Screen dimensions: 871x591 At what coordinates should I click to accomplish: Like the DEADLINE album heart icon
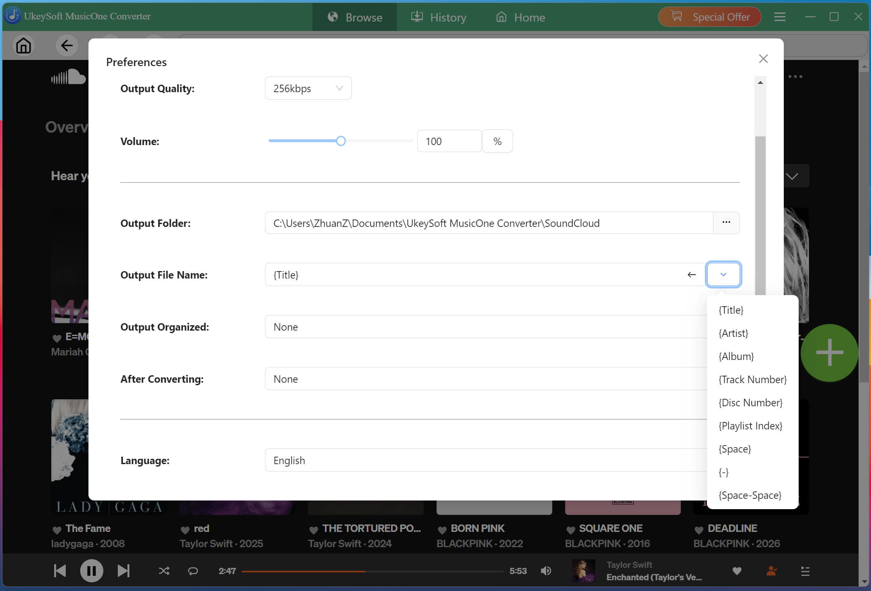coord(699,529)
